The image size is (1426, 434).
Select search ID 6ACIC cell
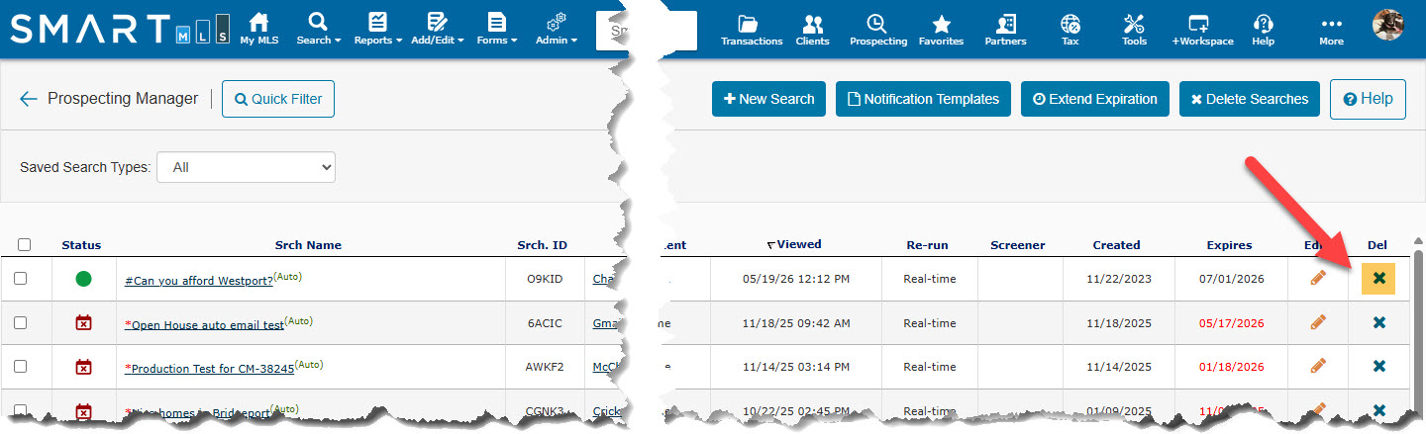[x=545, y=322]
